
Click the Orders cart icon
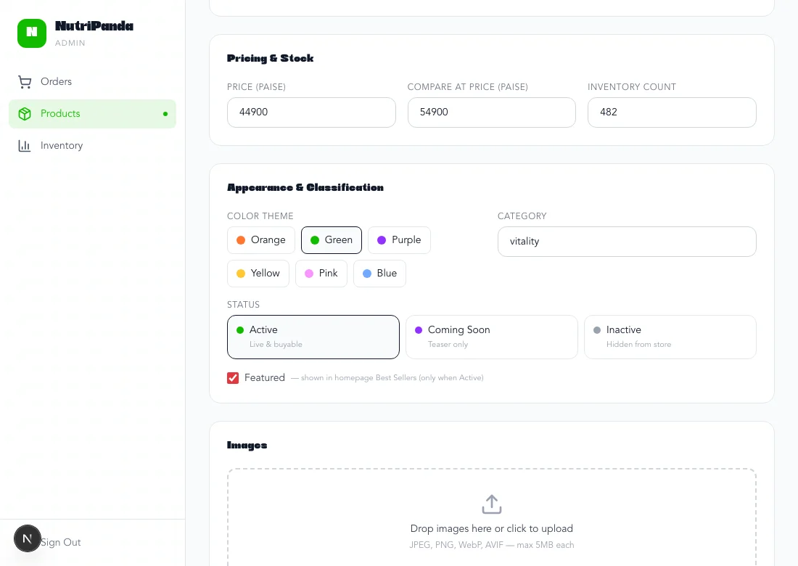coord(25,81)
